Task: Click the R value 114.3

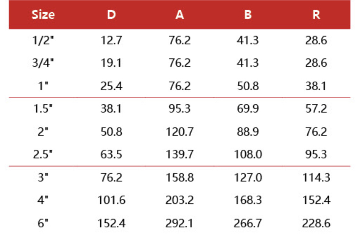Action: tap(316, 177)
